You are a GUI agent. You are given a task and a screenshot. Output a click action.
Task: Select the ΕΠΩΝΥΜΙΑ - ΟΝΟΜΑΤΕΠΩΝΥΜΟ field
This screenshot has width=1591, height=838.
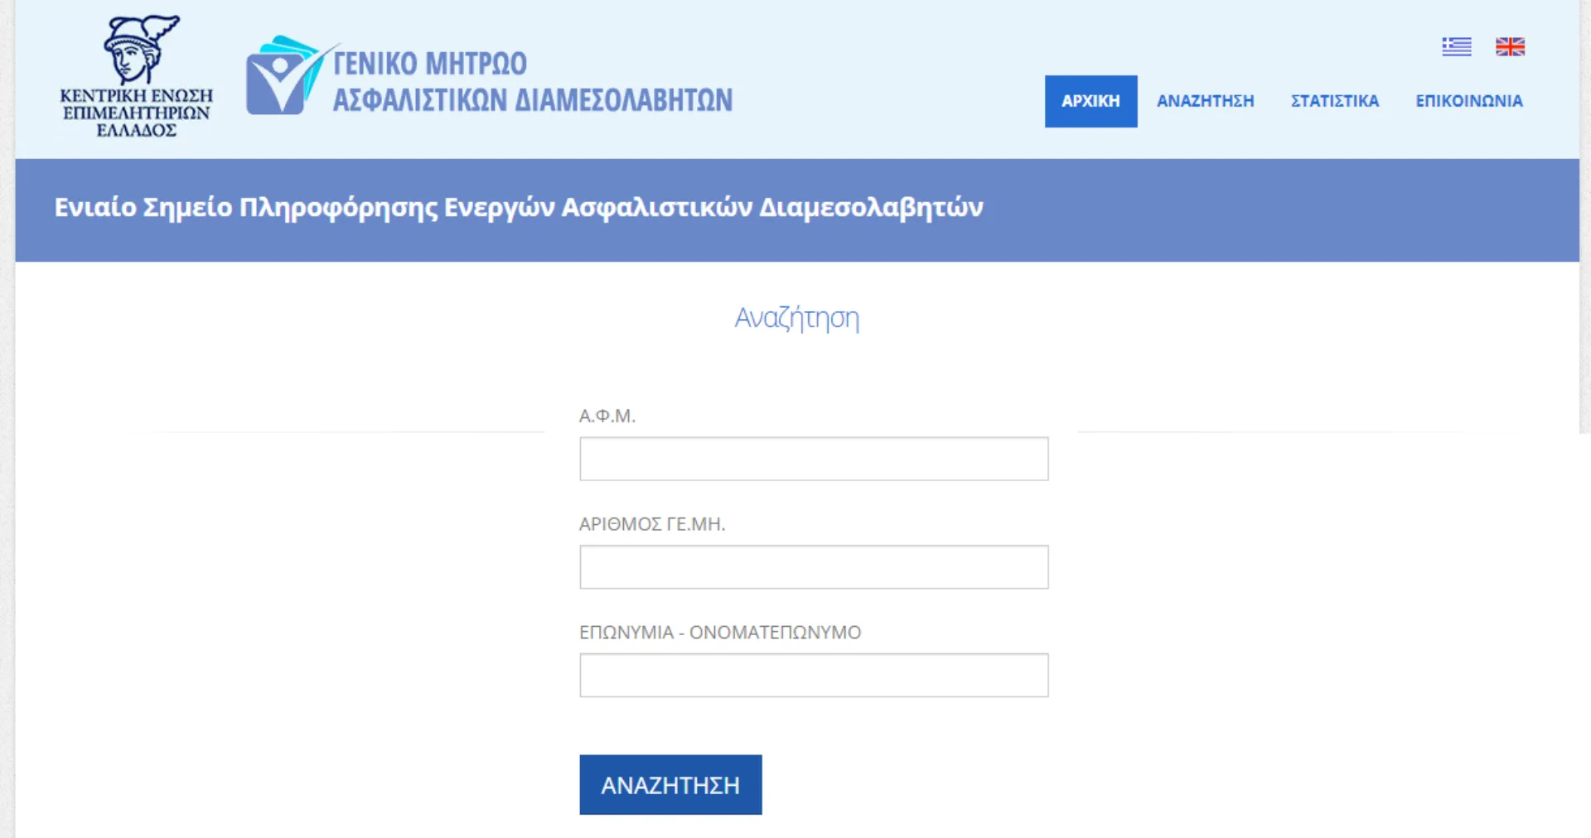click(814, 675)
